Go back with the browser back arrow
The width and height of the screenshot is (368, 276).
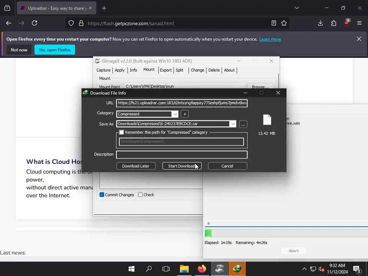point(9,23)
